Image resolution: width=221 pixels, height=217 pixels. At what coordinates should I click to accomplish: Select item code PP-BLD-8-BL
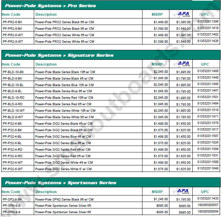click(12, 91)
